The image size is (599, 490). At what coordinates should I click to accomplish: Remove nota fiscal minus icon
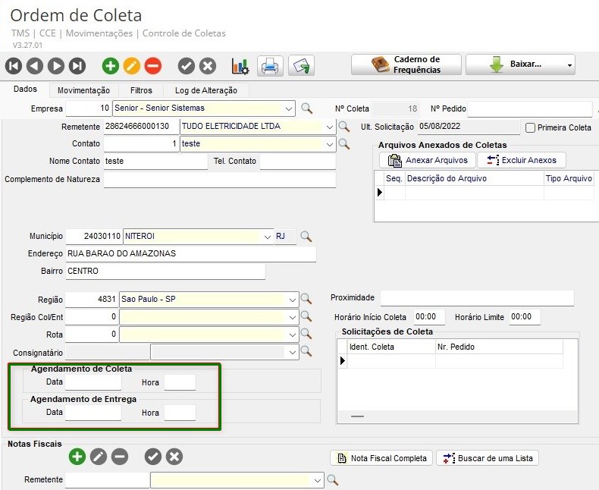[120, 457]
